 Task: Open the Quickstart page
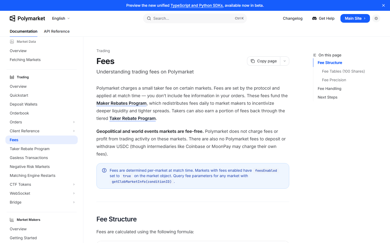pyautogui.click(x=19, y=95)
